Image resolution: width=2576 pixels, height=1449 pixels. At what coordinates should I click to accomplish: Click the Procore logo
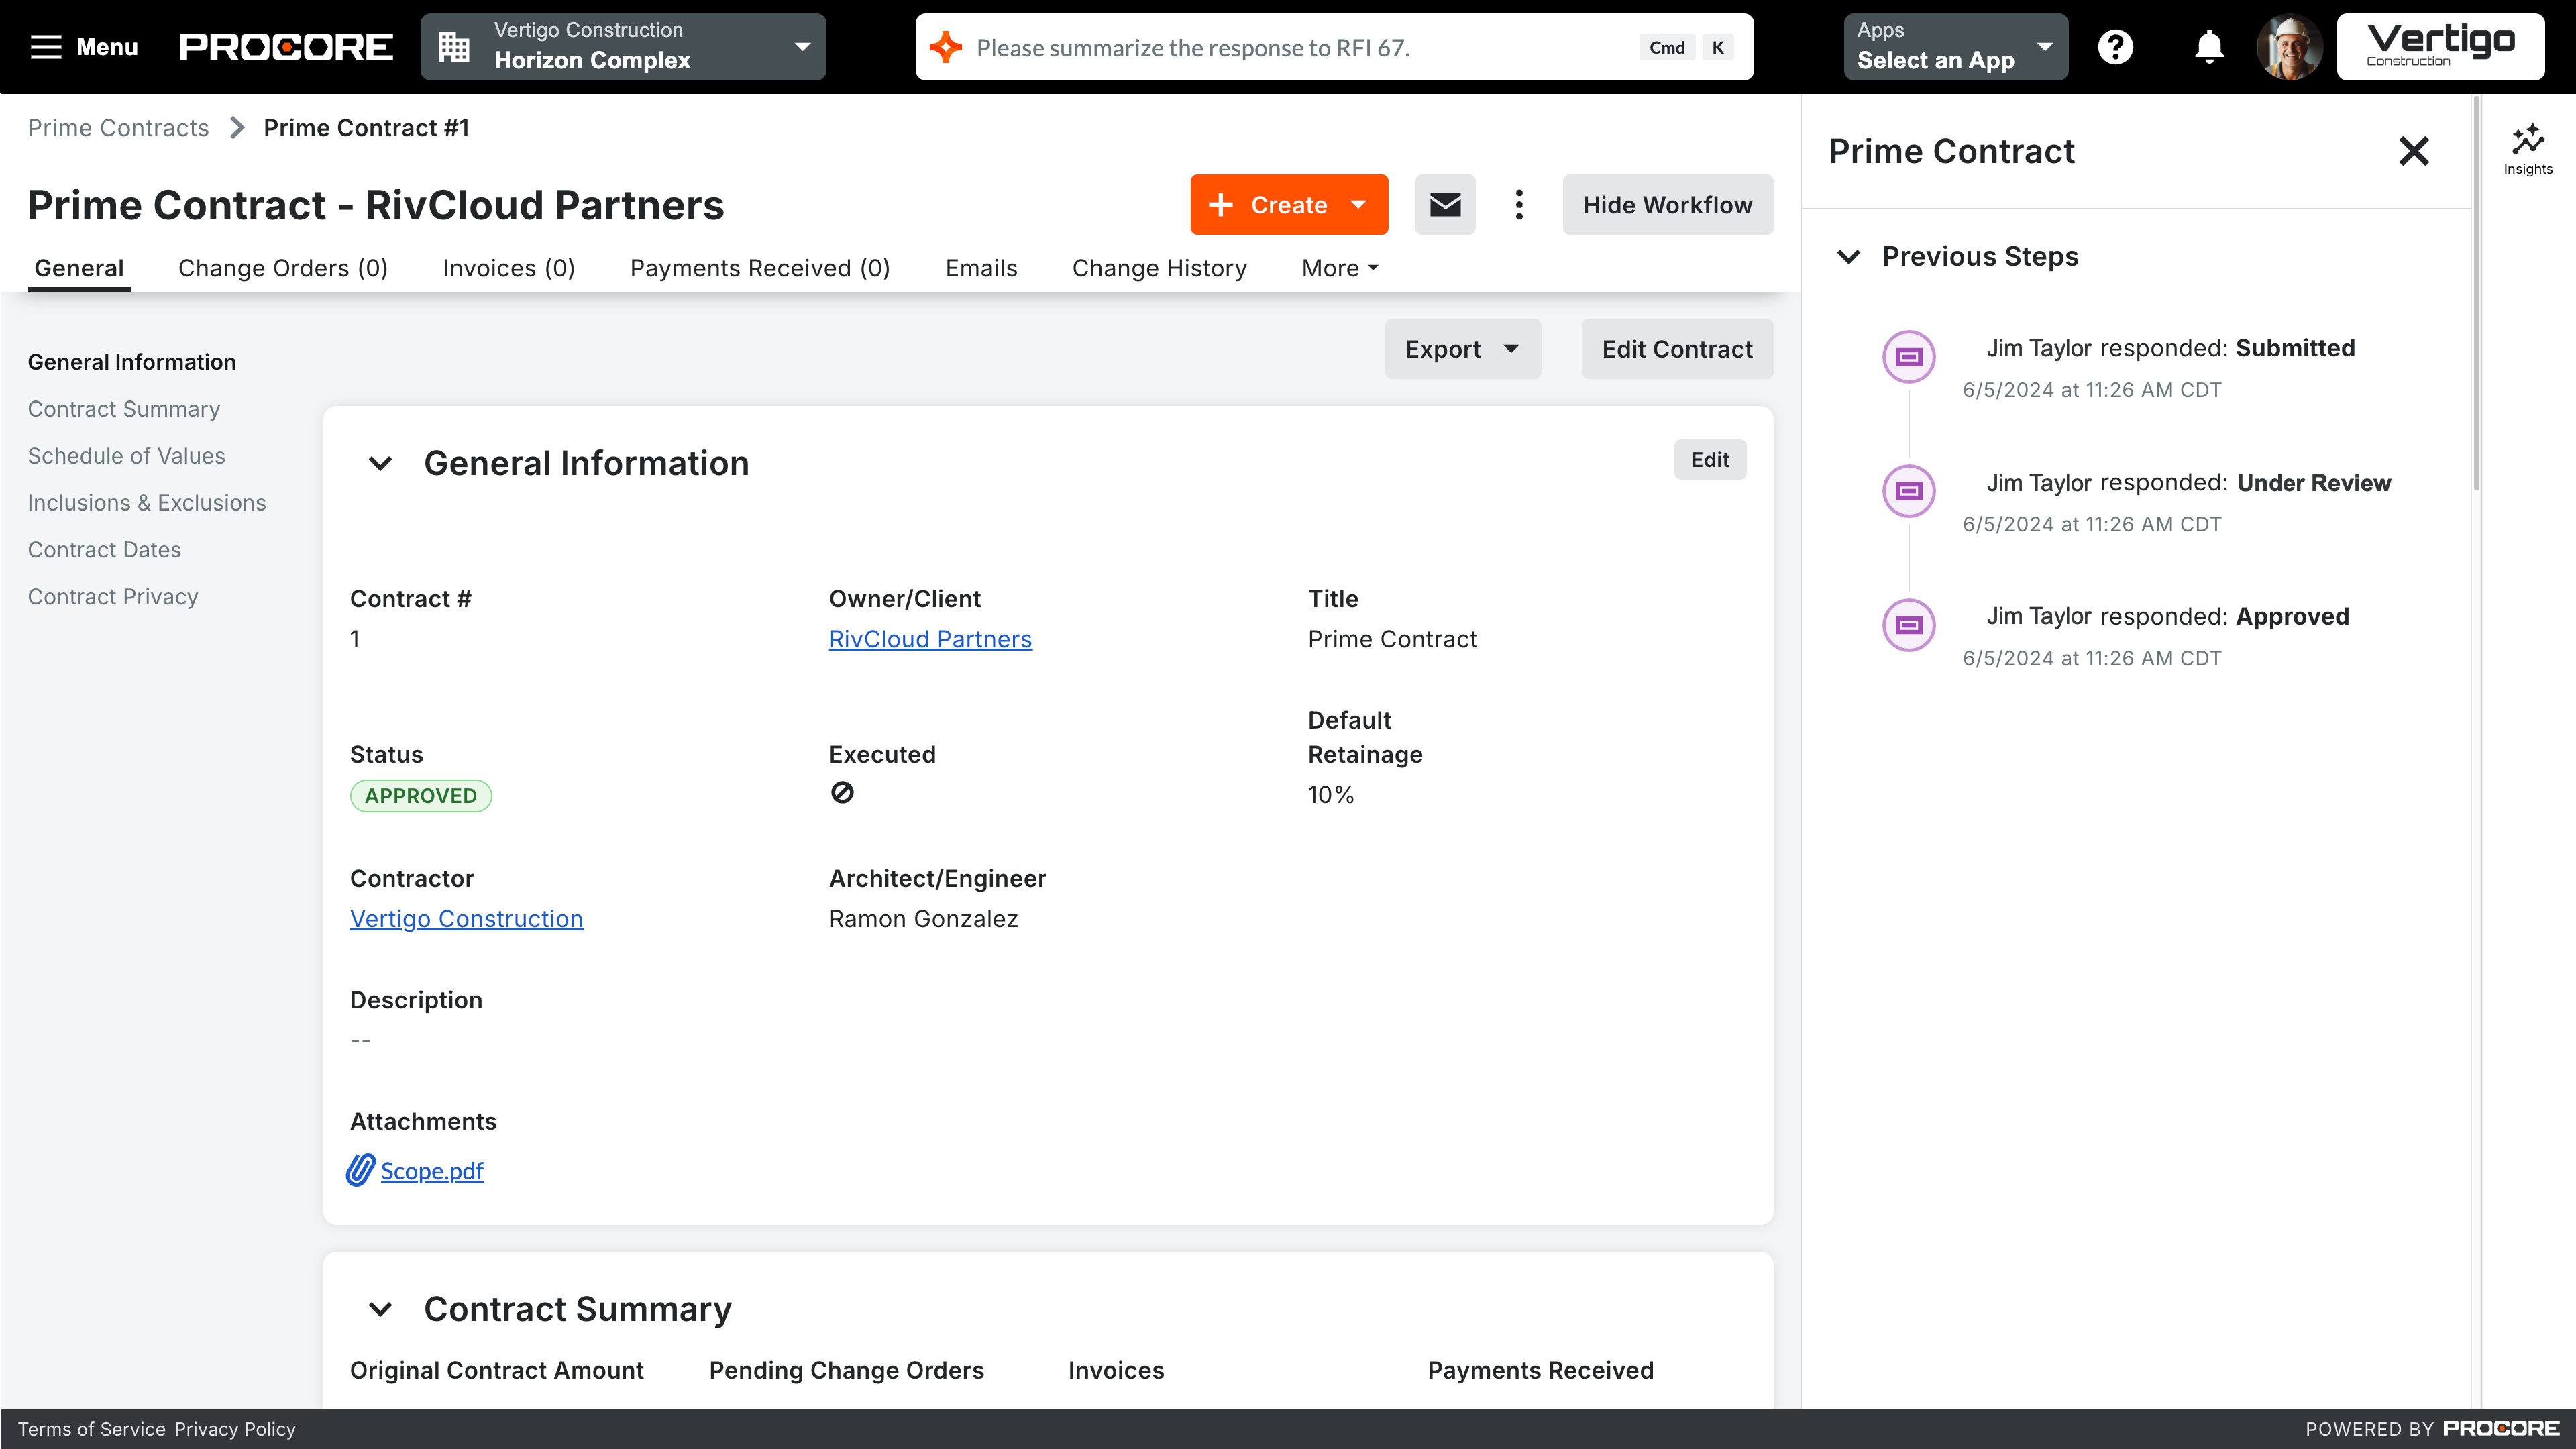[x=285, y=46]
